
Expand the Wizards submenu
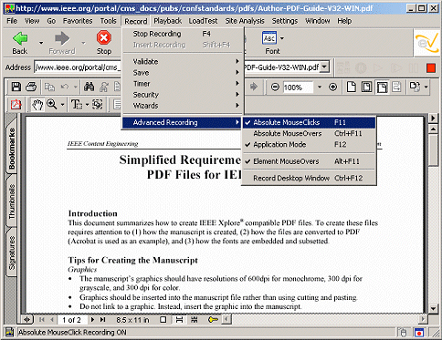(183, 106)
